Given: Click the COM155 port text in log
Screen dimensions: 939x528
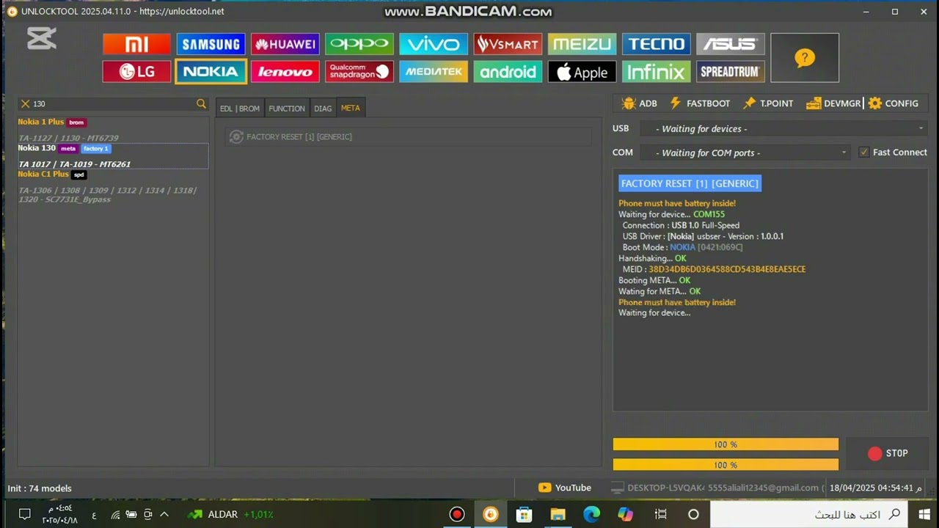Looking at the screenshot, I should (x=709, y=214).
